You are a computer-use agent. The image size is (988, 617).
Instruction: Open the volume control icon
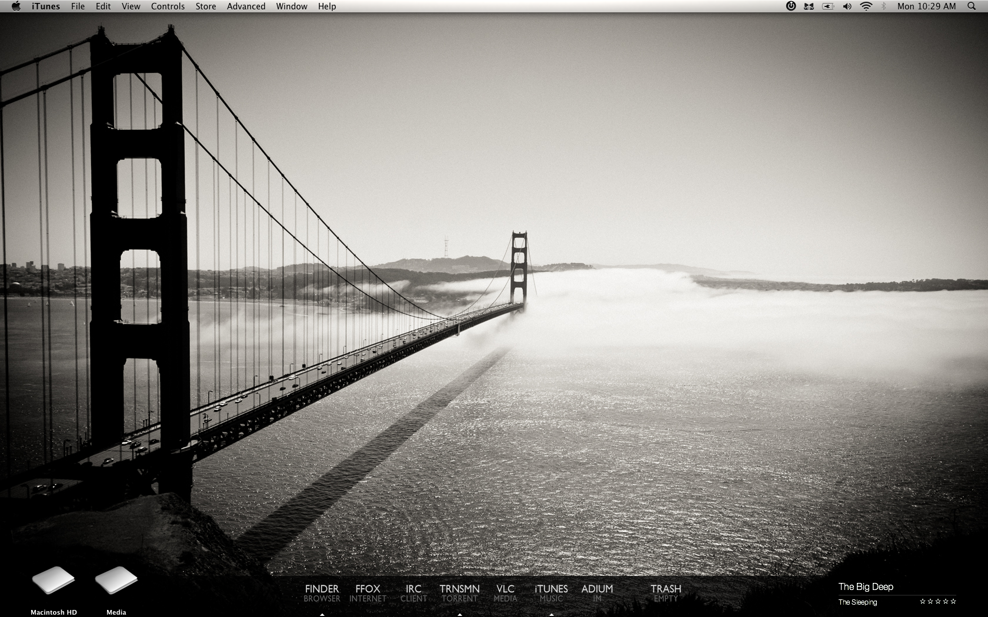[x=847, y=6]
